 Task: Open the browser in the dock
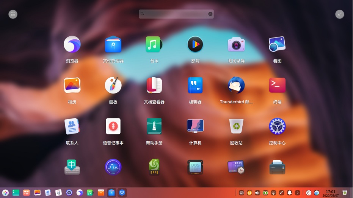(80, 193)
